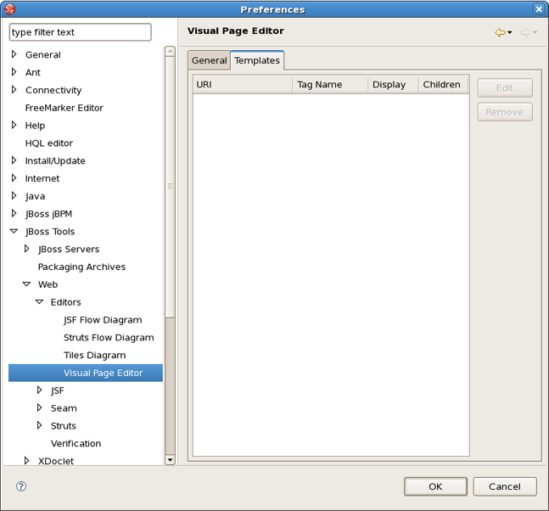Collapse the Editors tree node
The image size is (549, 511).
tap(40, 302)
